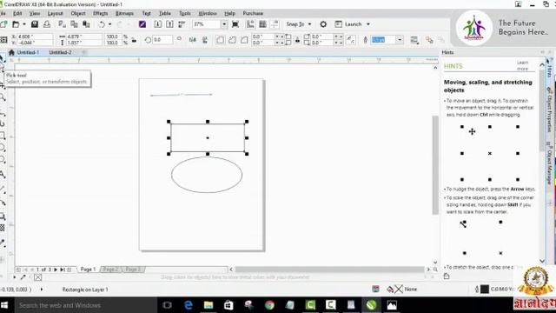
Task: Click the Windows Start button
Action: (x=5, y=305)
